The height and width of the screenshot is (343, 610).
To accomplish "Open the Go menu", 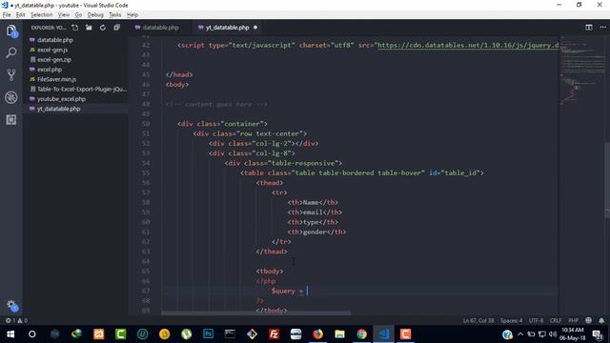I will (78, 15).
